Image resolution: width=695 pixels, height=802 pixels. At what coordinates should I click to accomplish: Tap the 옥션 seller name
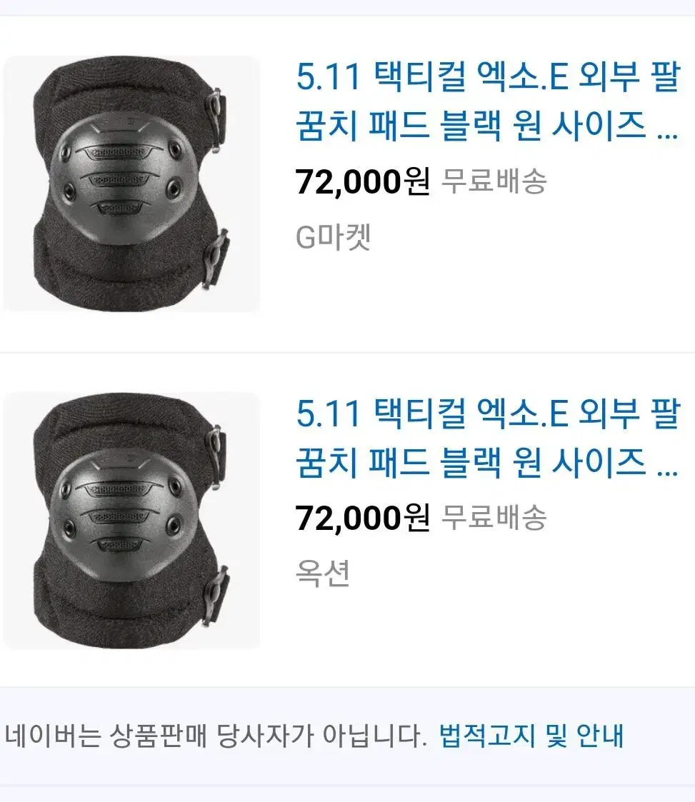(x=323, y=573)
